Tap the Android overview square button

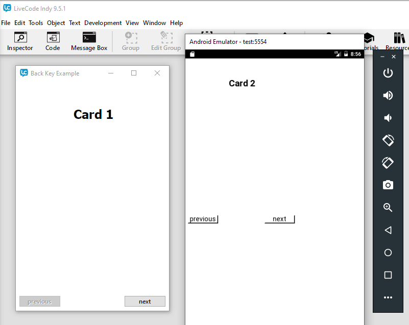click(x=388, y=275)
